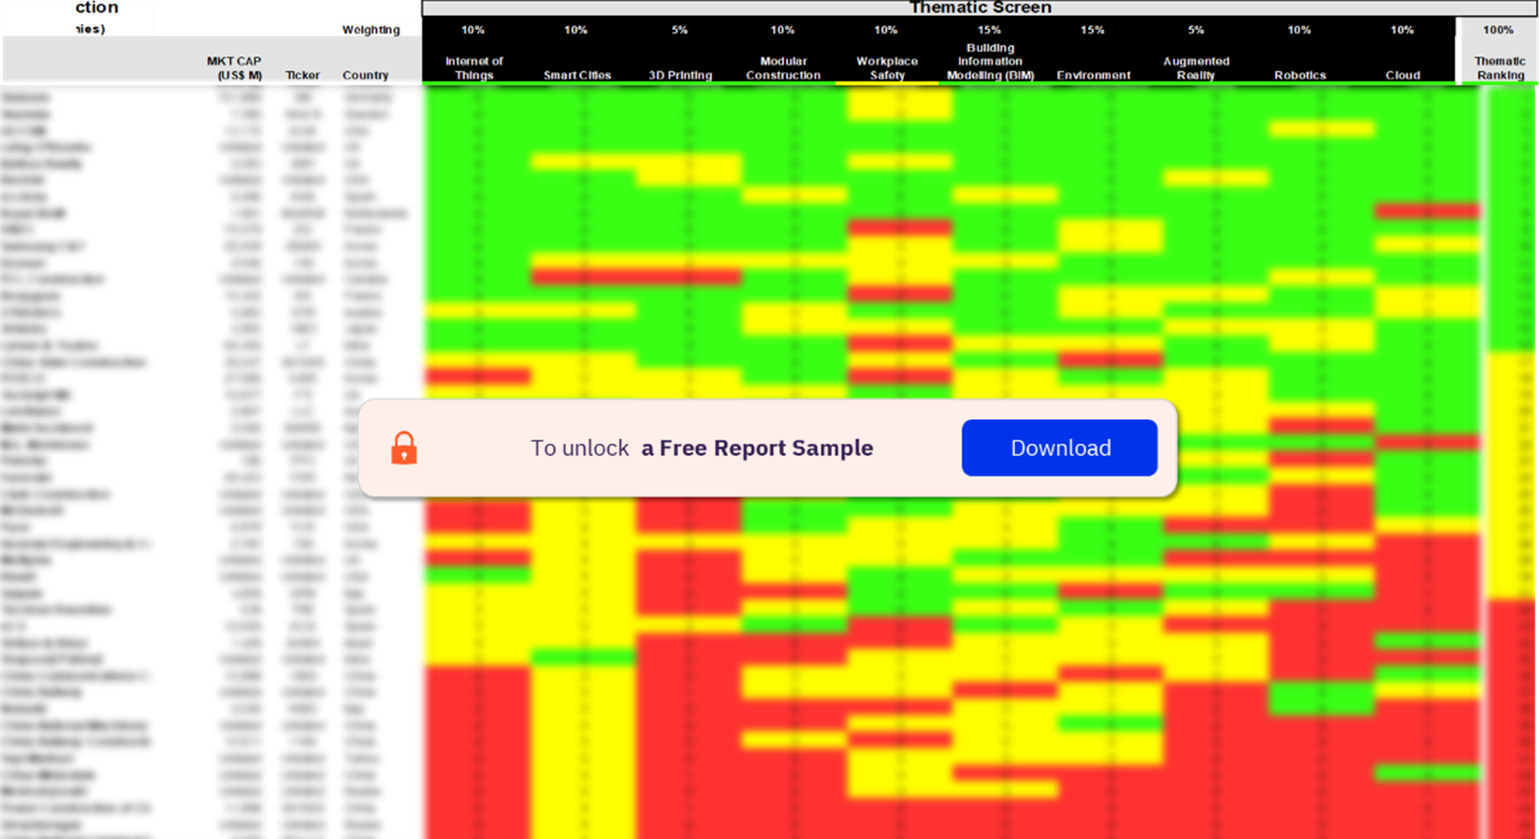The height and width of the screenshot is (839, 1539).
Task: Click the Thematic Screen title bar
Action: point(980,7)
